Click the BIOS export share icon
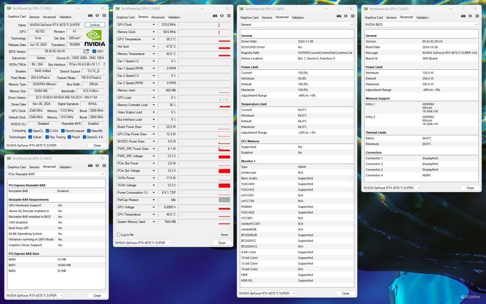The height and width of the screenshot is (304, 486). point(86,51)
